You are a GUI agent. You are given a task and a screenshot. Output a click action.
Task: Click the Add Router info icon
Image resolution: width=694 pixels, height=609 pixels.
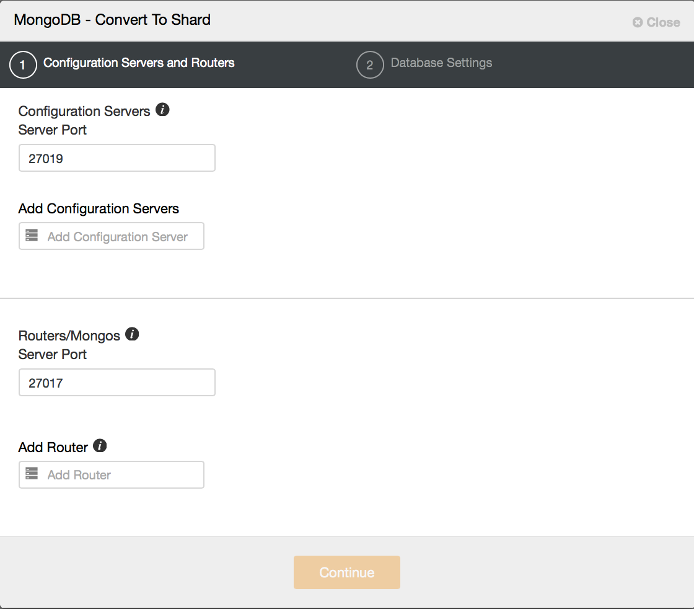(x=100, y=445)
